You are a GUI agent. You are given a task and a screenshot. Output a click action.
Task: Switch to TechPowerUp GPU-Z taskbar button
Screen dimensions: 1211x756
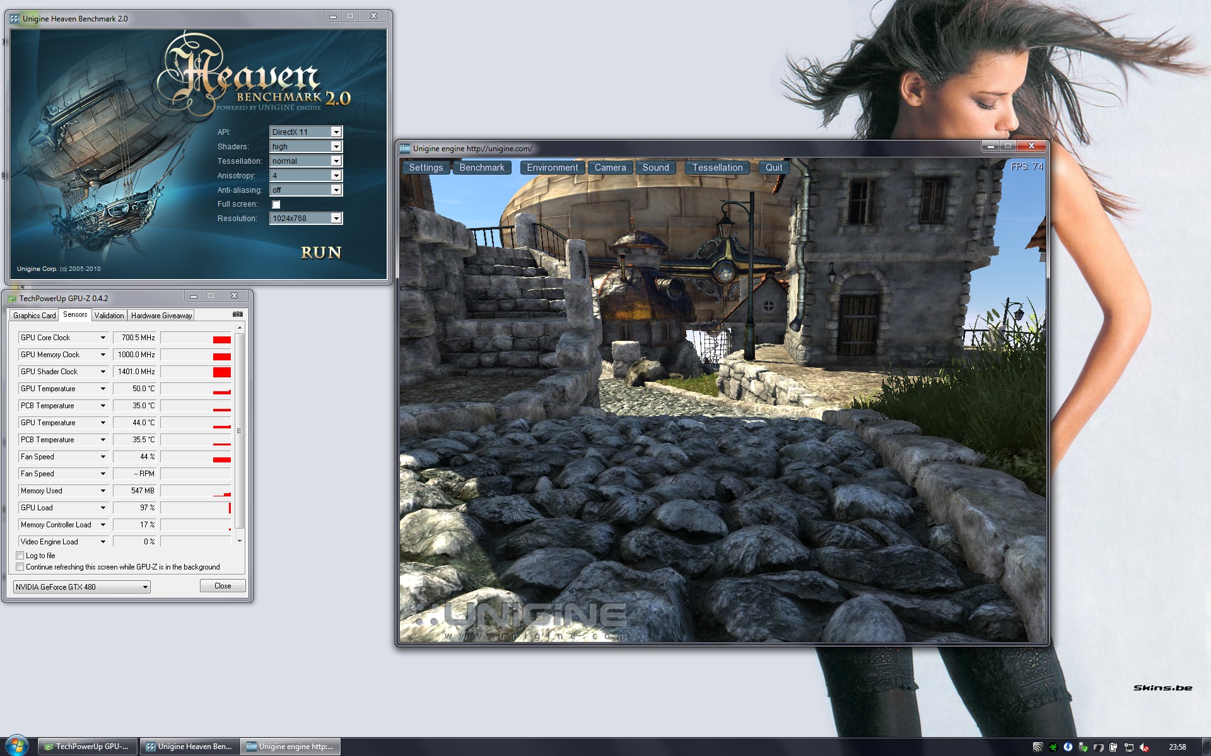point(86,747)
